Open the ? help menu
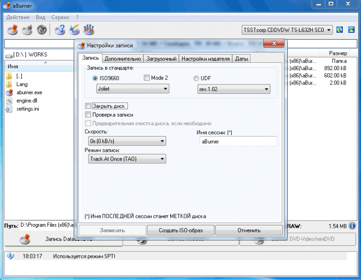361x280 pixels. (x=77, y=17)
